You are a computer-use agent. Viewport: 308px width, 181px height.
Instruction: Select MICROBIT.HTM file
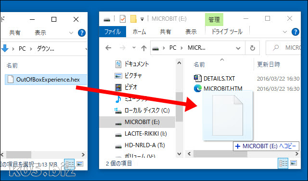(218, 88)
